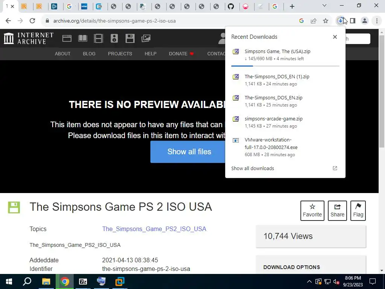Open the Windows Start menu
Screen dimensions: 385x289
point(9,281)
